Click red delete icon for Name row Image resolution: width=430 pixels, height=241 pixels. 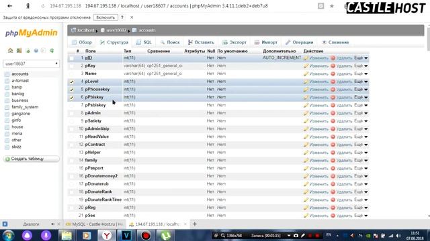click(333, 74)
